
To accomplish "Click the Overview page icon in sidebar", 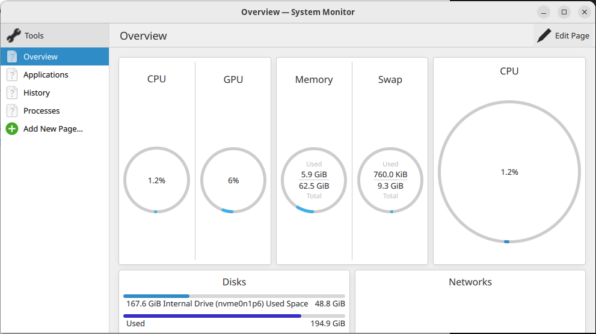I will pos(12,56).
